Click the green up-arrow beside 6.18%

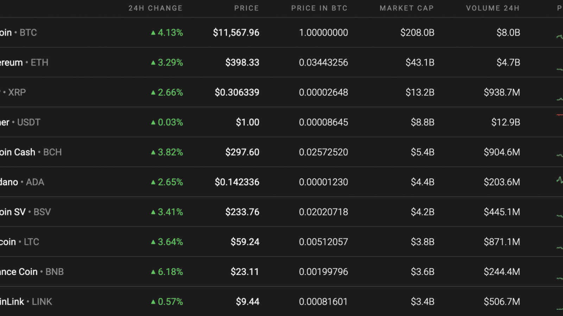153,272
